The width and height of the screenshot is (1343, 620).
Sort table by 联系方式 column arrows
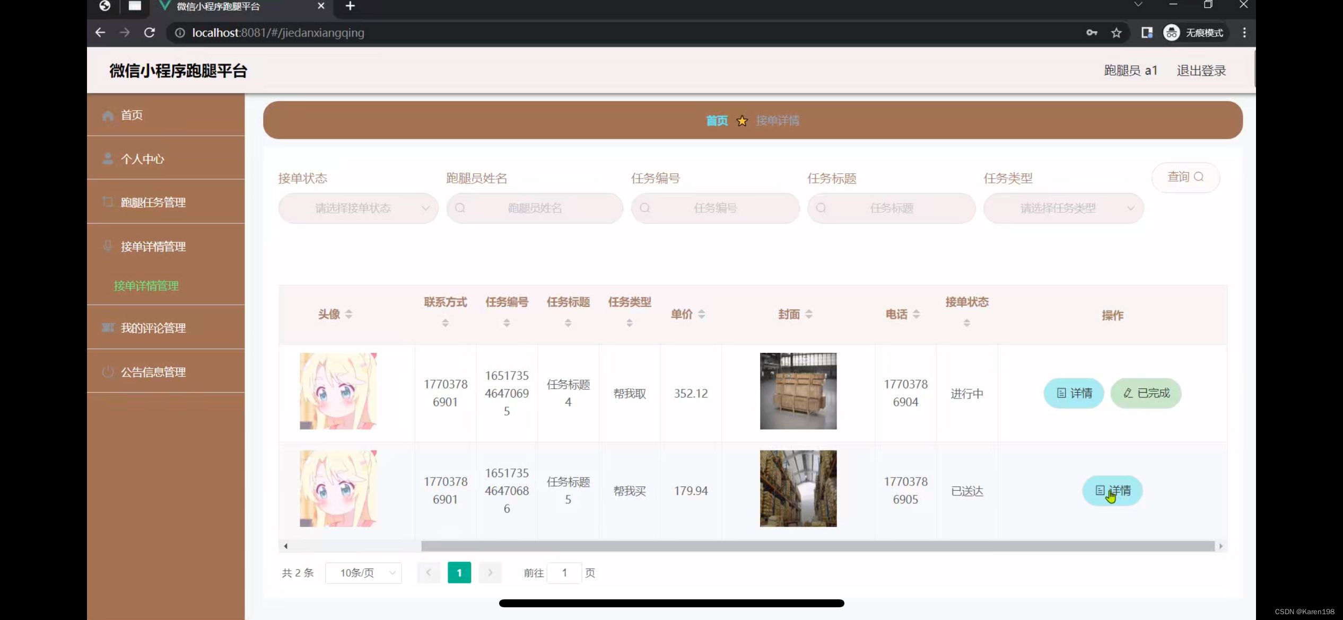pyautogui.click(x=445, y=323)
